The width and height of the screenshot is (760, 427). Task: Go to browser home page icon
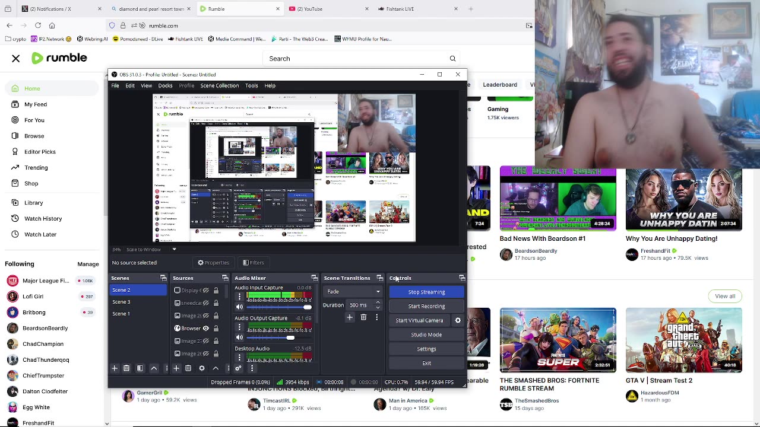click(52, 26)
